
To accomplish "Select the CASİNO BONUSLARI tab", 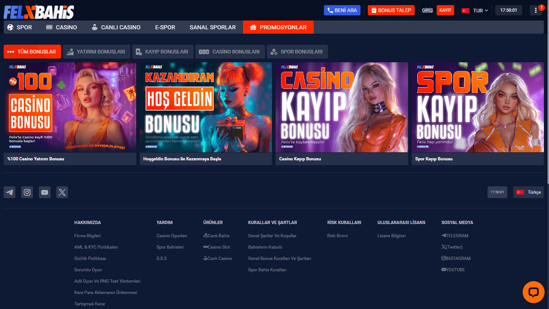I will tap(230, 52).
